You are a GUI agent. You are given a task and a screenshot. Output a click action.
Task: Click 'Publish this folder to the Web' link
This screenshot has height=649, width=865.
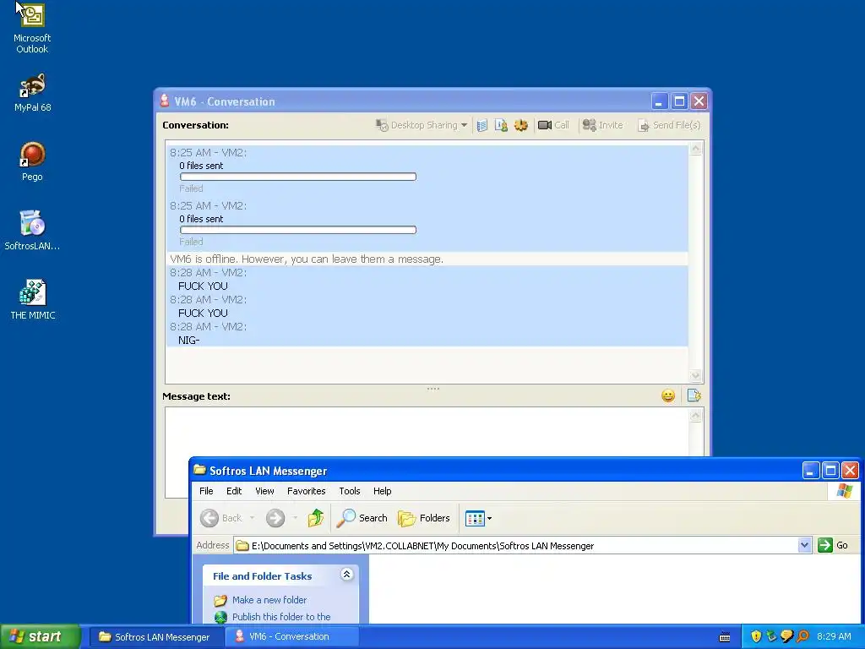[281, 617]
